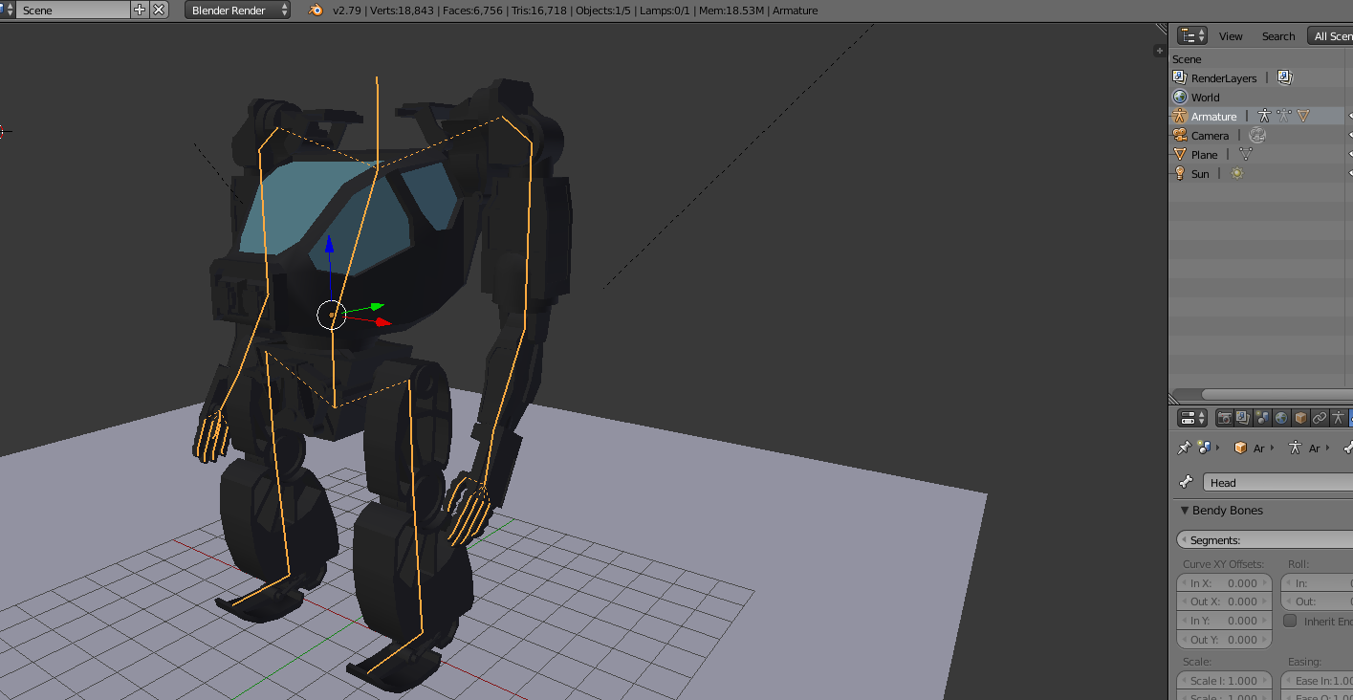The height and width of the screenshot is (700, 1353).
Task: Open the World properties globe tab
Action: coord(1281,418)
